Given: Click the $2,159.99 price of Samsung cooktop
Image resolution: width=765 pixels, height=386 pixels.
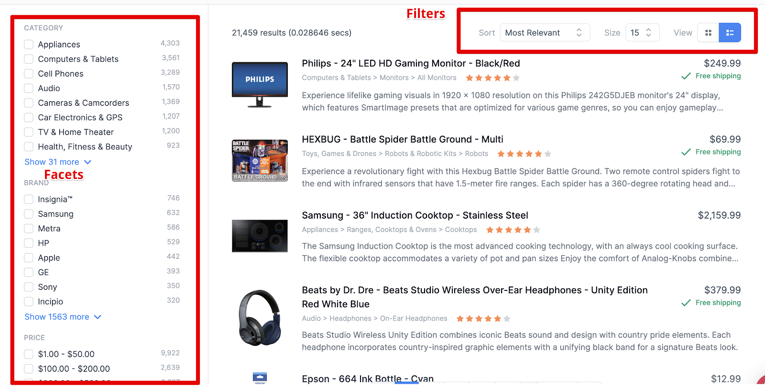Looking at the screenshot, I should point(719,216).
